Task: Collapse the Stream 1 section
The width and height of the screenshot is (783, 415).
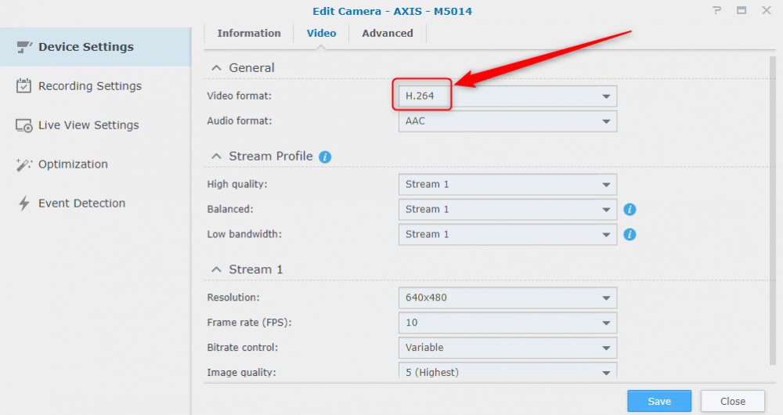Action: 216,269
